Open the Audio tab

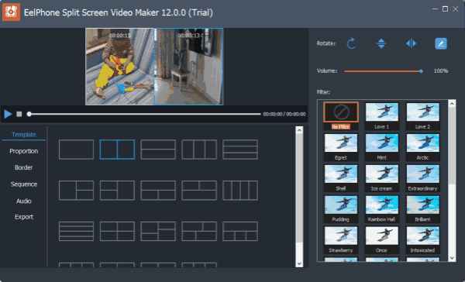[x=24, y=201]
